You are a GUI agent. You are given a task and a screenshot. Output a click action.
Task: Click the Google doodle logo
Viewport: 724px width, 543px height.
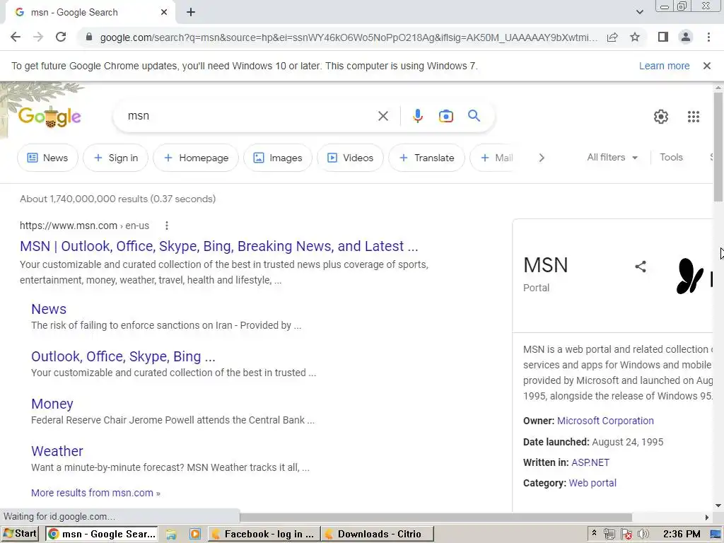pos(49,117)
